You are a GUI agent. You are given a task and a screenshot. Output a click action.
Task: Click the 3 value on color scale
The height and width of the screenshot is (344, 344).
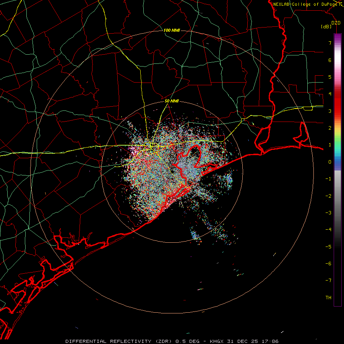[330, 111]
